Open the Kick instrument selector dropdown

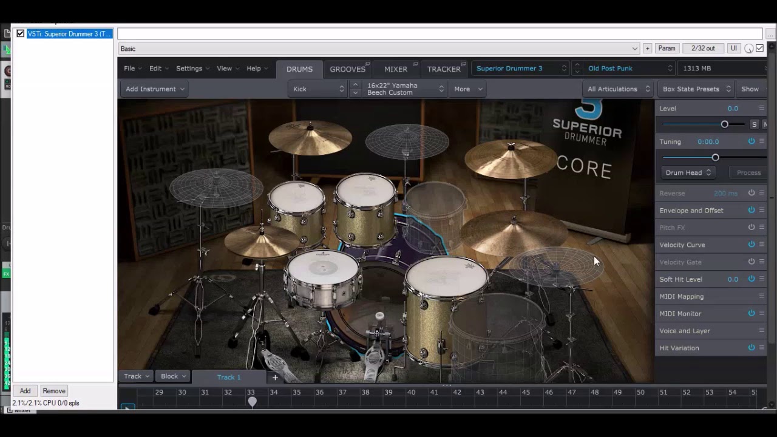pos(317,89)
